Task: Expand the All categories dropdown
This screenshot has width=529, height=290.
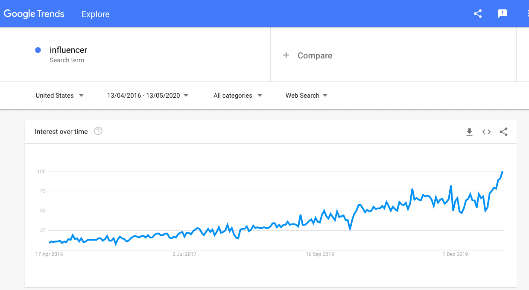Action: [x=237, y=96]
